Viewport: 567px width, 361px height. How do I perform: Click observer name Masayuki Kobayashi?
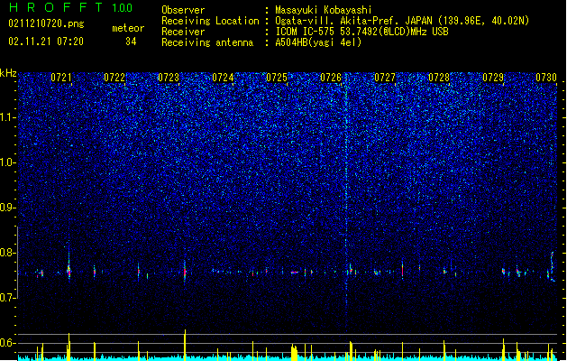tap(324, 10)
